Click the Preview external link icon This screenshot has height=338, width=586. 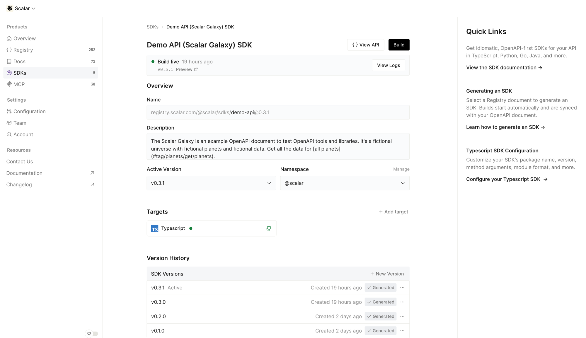click(196, 69)
